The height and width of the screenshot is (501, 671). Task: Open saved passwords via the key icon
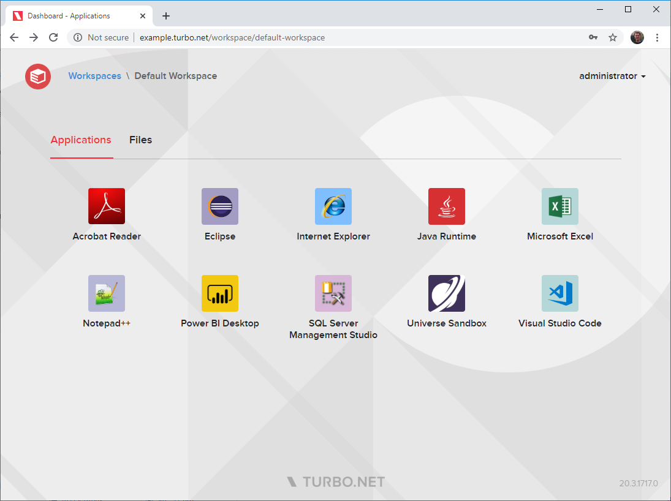tap(593, 37)
